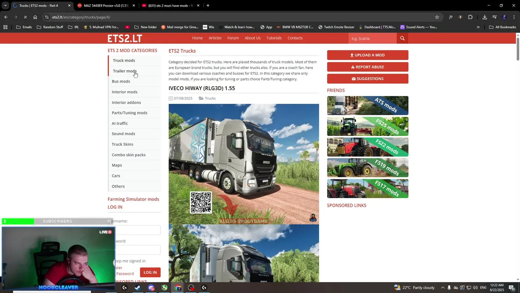Open the browser downloads icon
The width and height of the screenshot is (520, 293).
[x=485, y=17]
